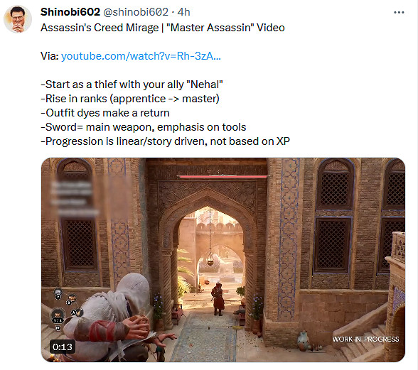Screen dimensions: 418x370
Task: Click the A button prompt icon
Action: 74,312
